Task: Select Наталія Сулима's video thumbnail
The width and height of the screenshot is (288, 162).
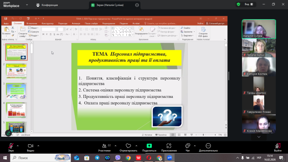Action: coord(259,29)
